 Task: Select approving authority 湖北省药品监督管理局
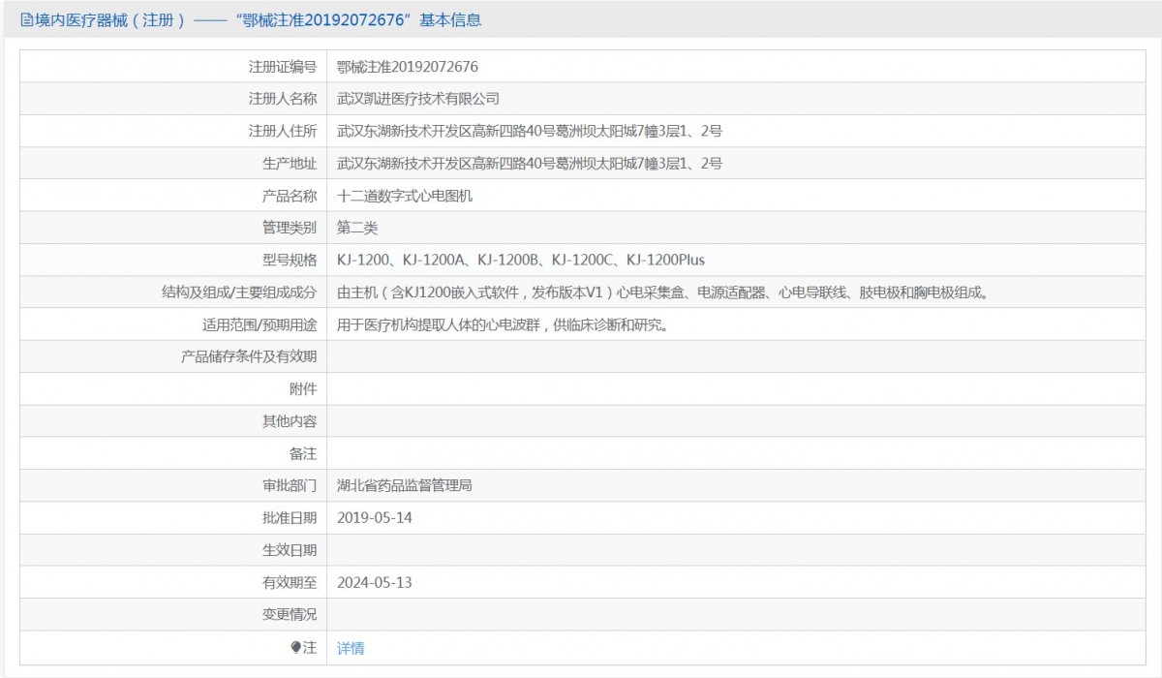405,485
